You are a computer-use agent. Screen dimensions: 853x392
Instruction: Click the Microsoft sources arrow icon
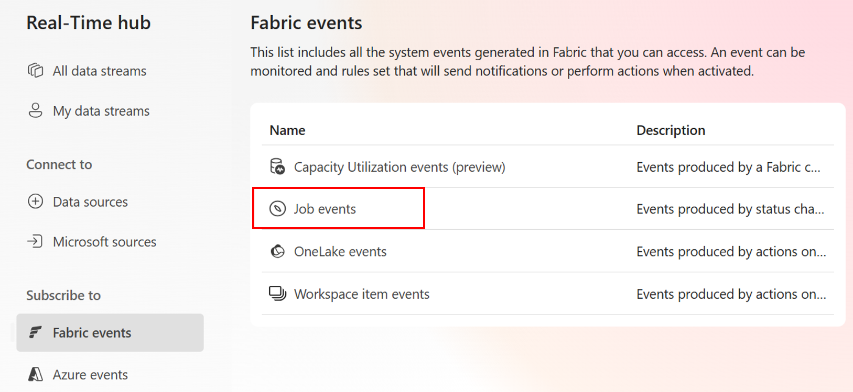35,241
